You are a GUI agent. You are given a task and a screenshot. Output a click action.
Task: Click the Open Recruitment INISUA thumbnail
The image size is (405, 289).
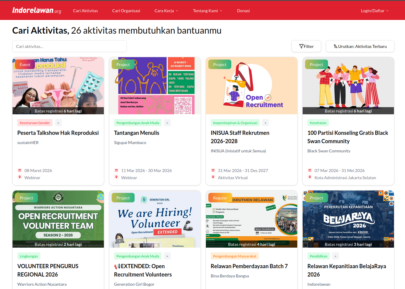click(x=252, y=86)
